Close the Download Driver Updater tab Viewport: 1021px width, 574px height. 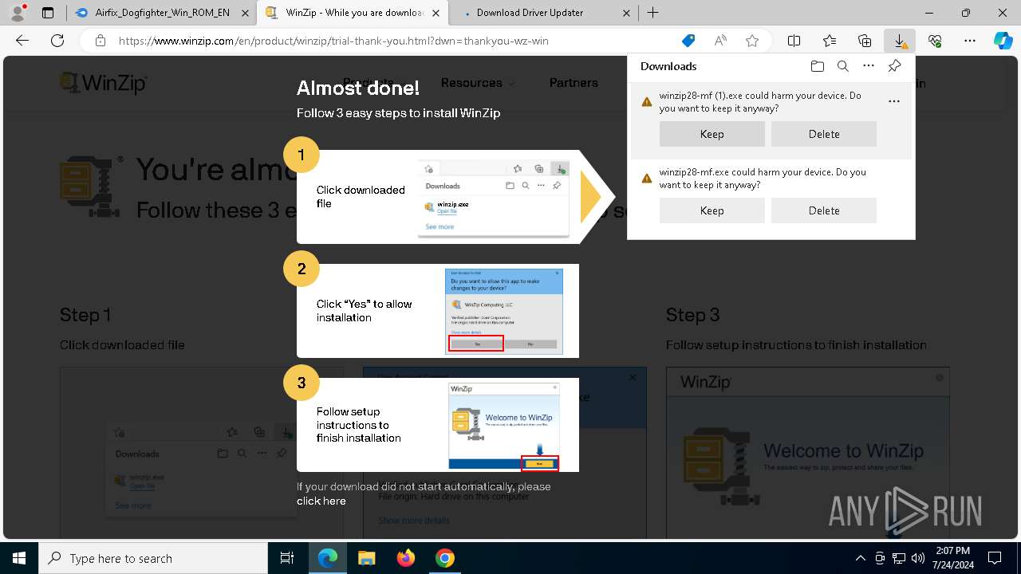pos(626,13)
